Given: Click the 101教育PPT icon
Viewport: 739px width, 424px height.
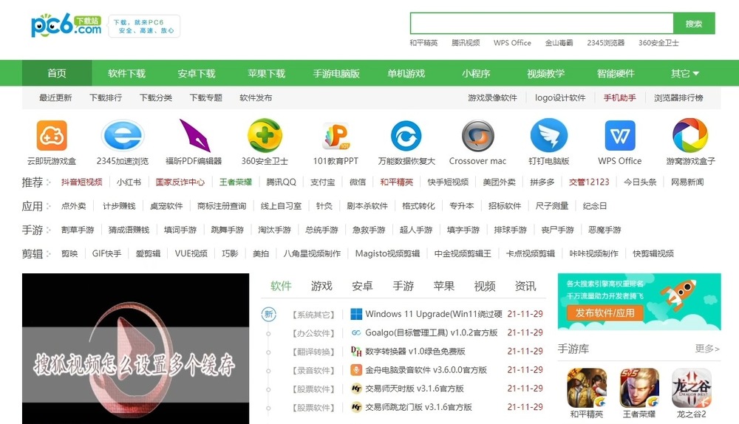Looking at the screenshot, I should pos(336,136).
